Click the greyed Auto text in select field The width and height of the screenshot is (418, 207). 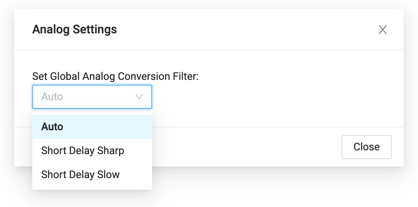52,97
